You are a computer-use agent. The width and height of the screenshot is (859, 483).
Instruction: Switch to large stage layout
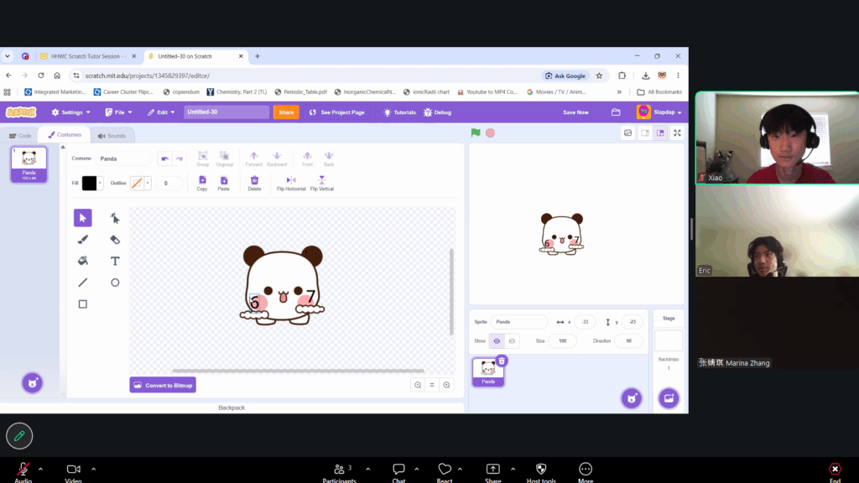pos(660,133)
